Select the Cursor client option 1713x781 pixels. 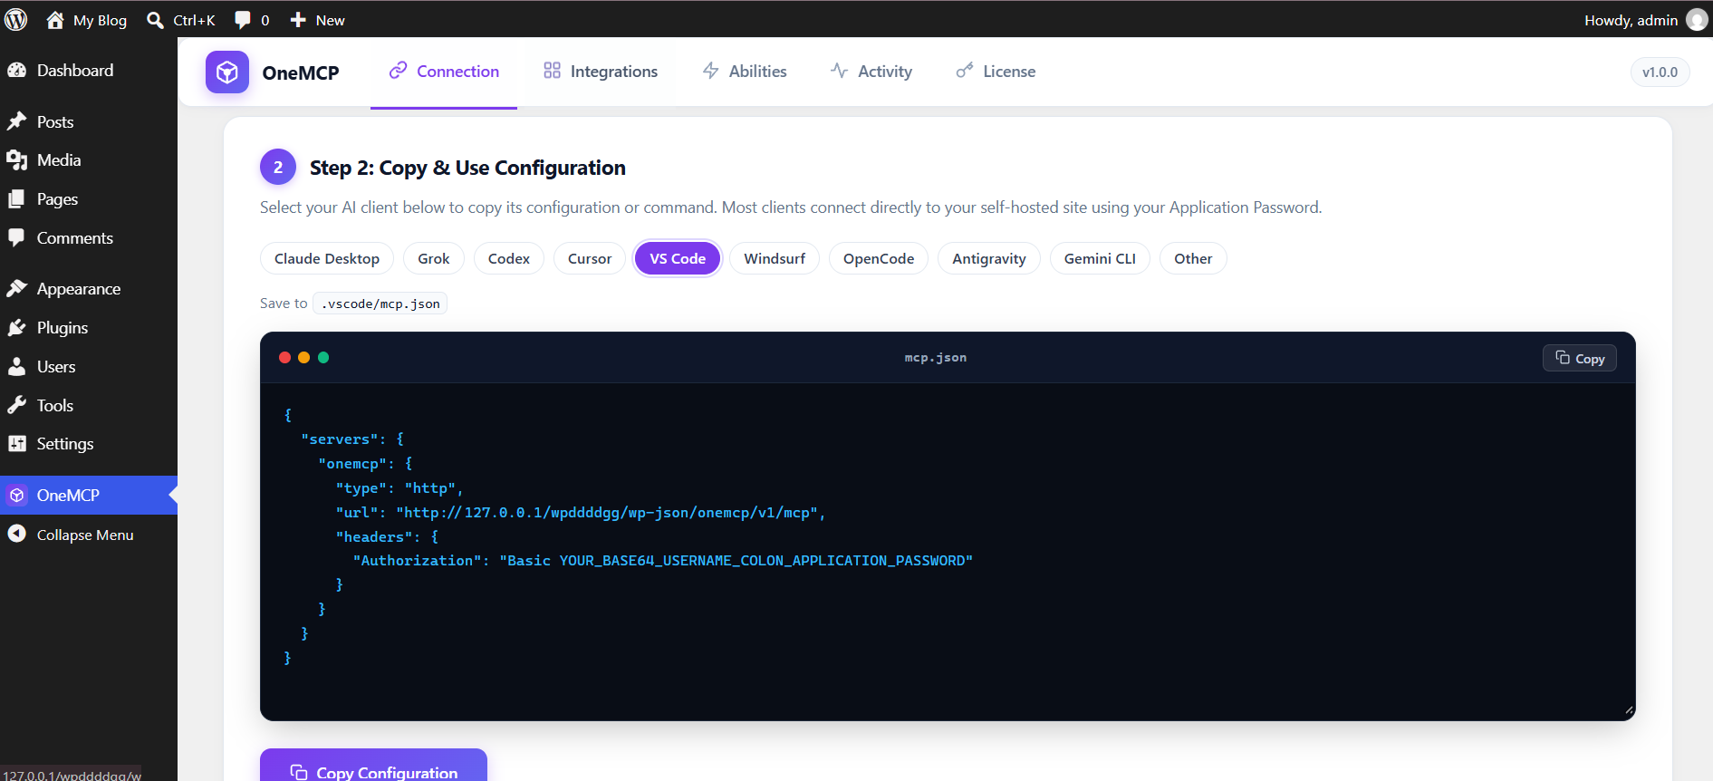[590, 258]
